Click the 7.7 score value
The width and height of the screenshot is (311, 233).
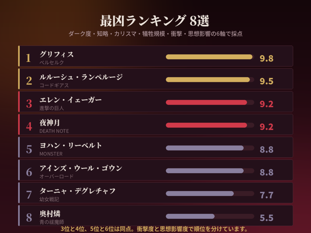[266, 195]
